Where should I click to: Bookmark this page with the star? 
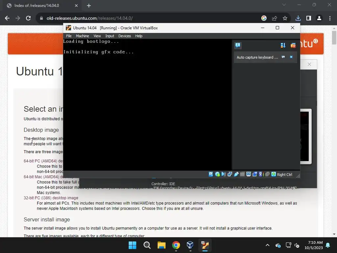click(x=285, y=18)
